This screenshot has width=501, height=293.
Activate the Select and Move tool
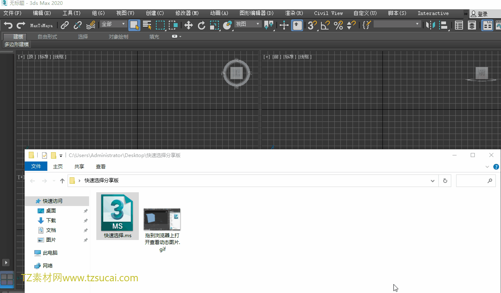pos(188,25)
